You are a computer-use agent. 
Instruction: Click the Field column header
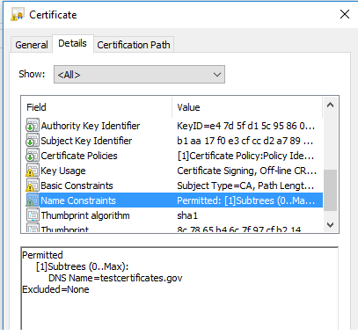point(97,107)
